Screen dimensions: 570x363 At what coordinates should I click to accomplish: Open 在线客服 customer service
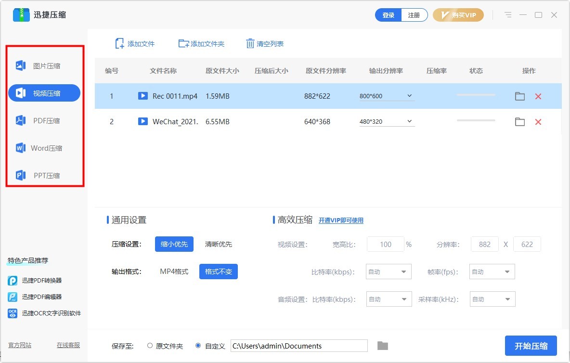pyautogui.click(x=68, y=345)
